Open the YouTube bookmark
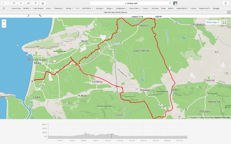 point(155,8)
